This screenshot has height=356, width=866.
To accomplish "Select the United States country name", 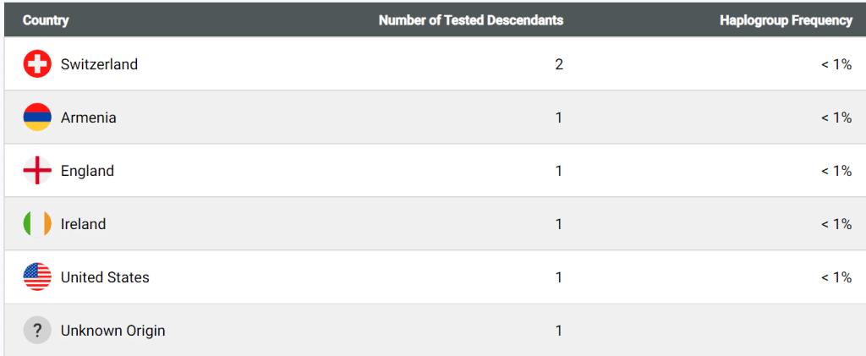I will click(105, 277).
